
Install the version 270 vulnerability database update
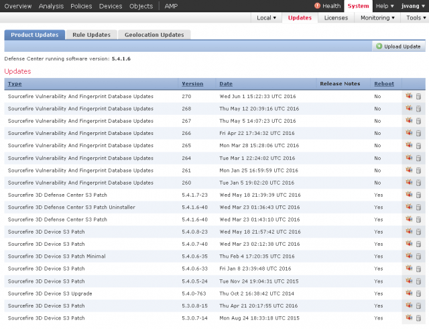tap(409, 96)
